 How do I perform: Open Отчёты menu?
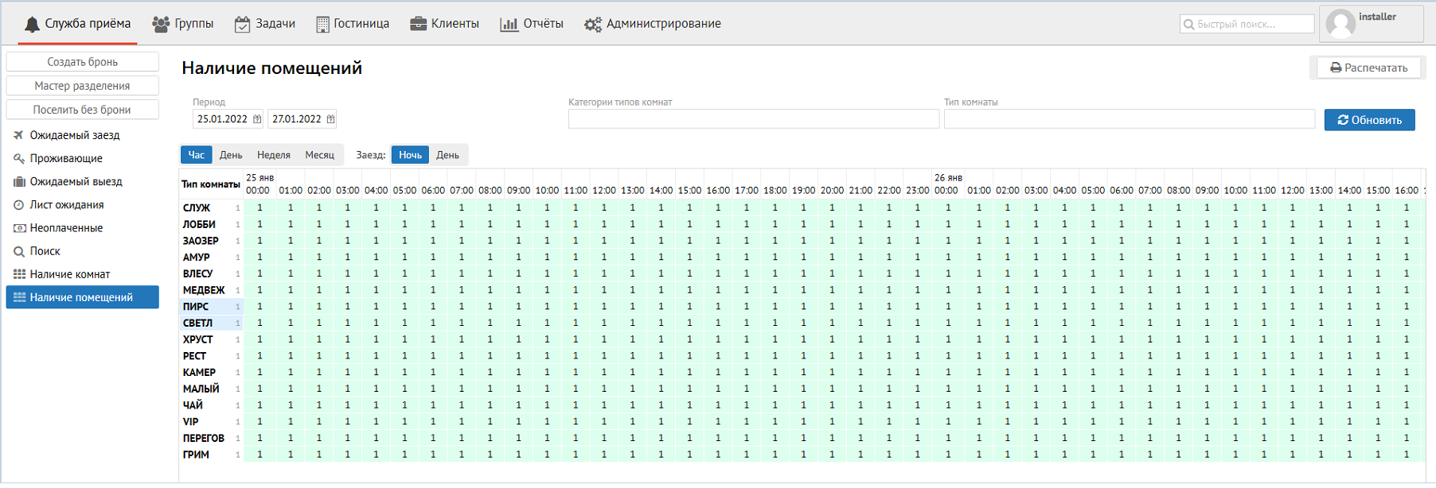[532, 25]
